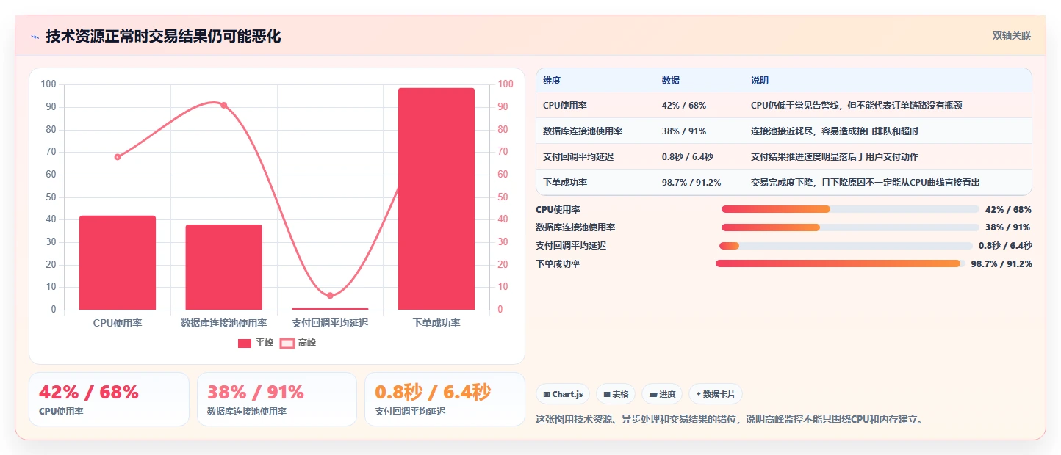This screenshot has height=455, width=1061.
Task: Click the title 技术资源正常时交易结果仍可能恶化
Action: (163, 37)
